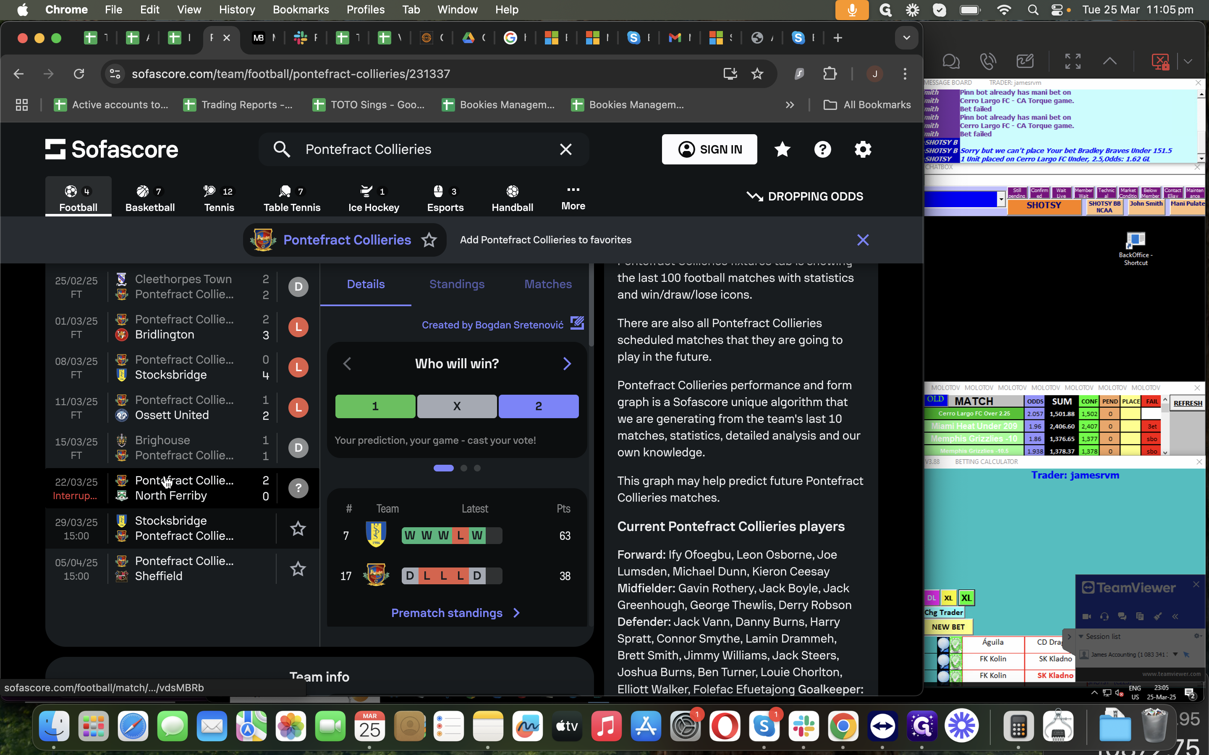Image resolution: width=1209 pixels, height=755 pixels.
Task: Open the DROPPING ODDS link
Action: [804, 197]
